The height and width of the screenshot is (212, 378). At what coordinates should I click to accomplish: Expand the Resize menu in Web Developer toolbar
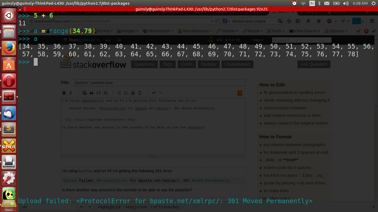coord(253,31)
